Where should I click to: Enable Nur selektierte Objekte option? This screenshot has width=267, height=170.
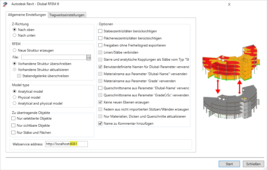point(13,118)
